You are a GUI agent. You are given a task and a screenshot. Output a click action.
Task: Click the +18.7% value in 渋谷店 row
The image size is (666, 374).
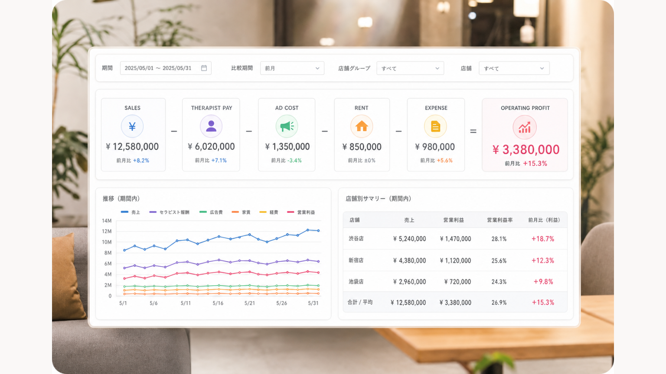(543, 239)
